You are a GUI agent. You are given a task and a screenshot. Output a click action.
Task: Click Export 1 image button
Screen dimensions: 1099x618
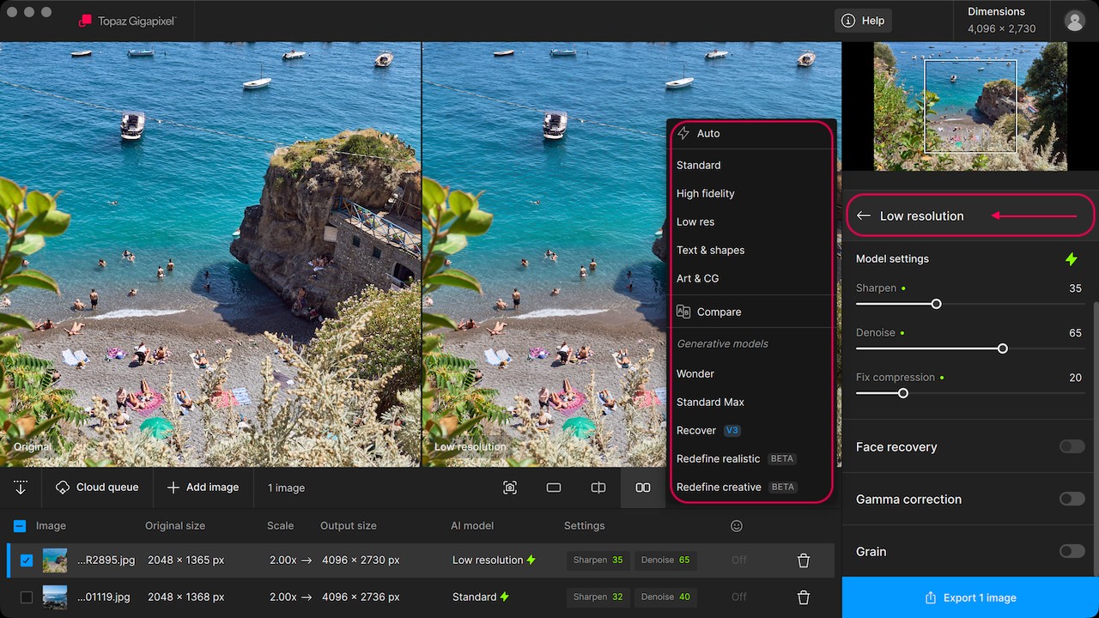[970, 597]
